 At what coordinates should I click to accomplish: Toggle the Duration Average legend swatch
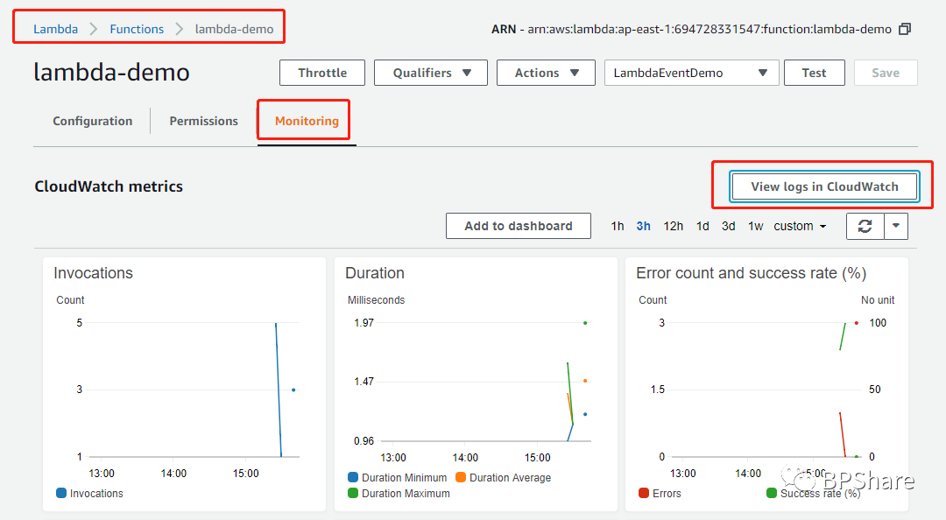[x=461, y=477]
